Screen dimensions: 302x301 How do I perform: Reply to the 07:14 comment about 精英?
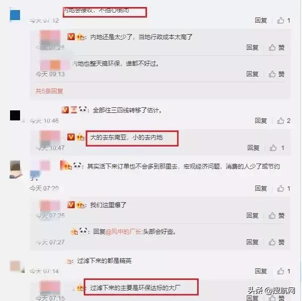[261, 271]
